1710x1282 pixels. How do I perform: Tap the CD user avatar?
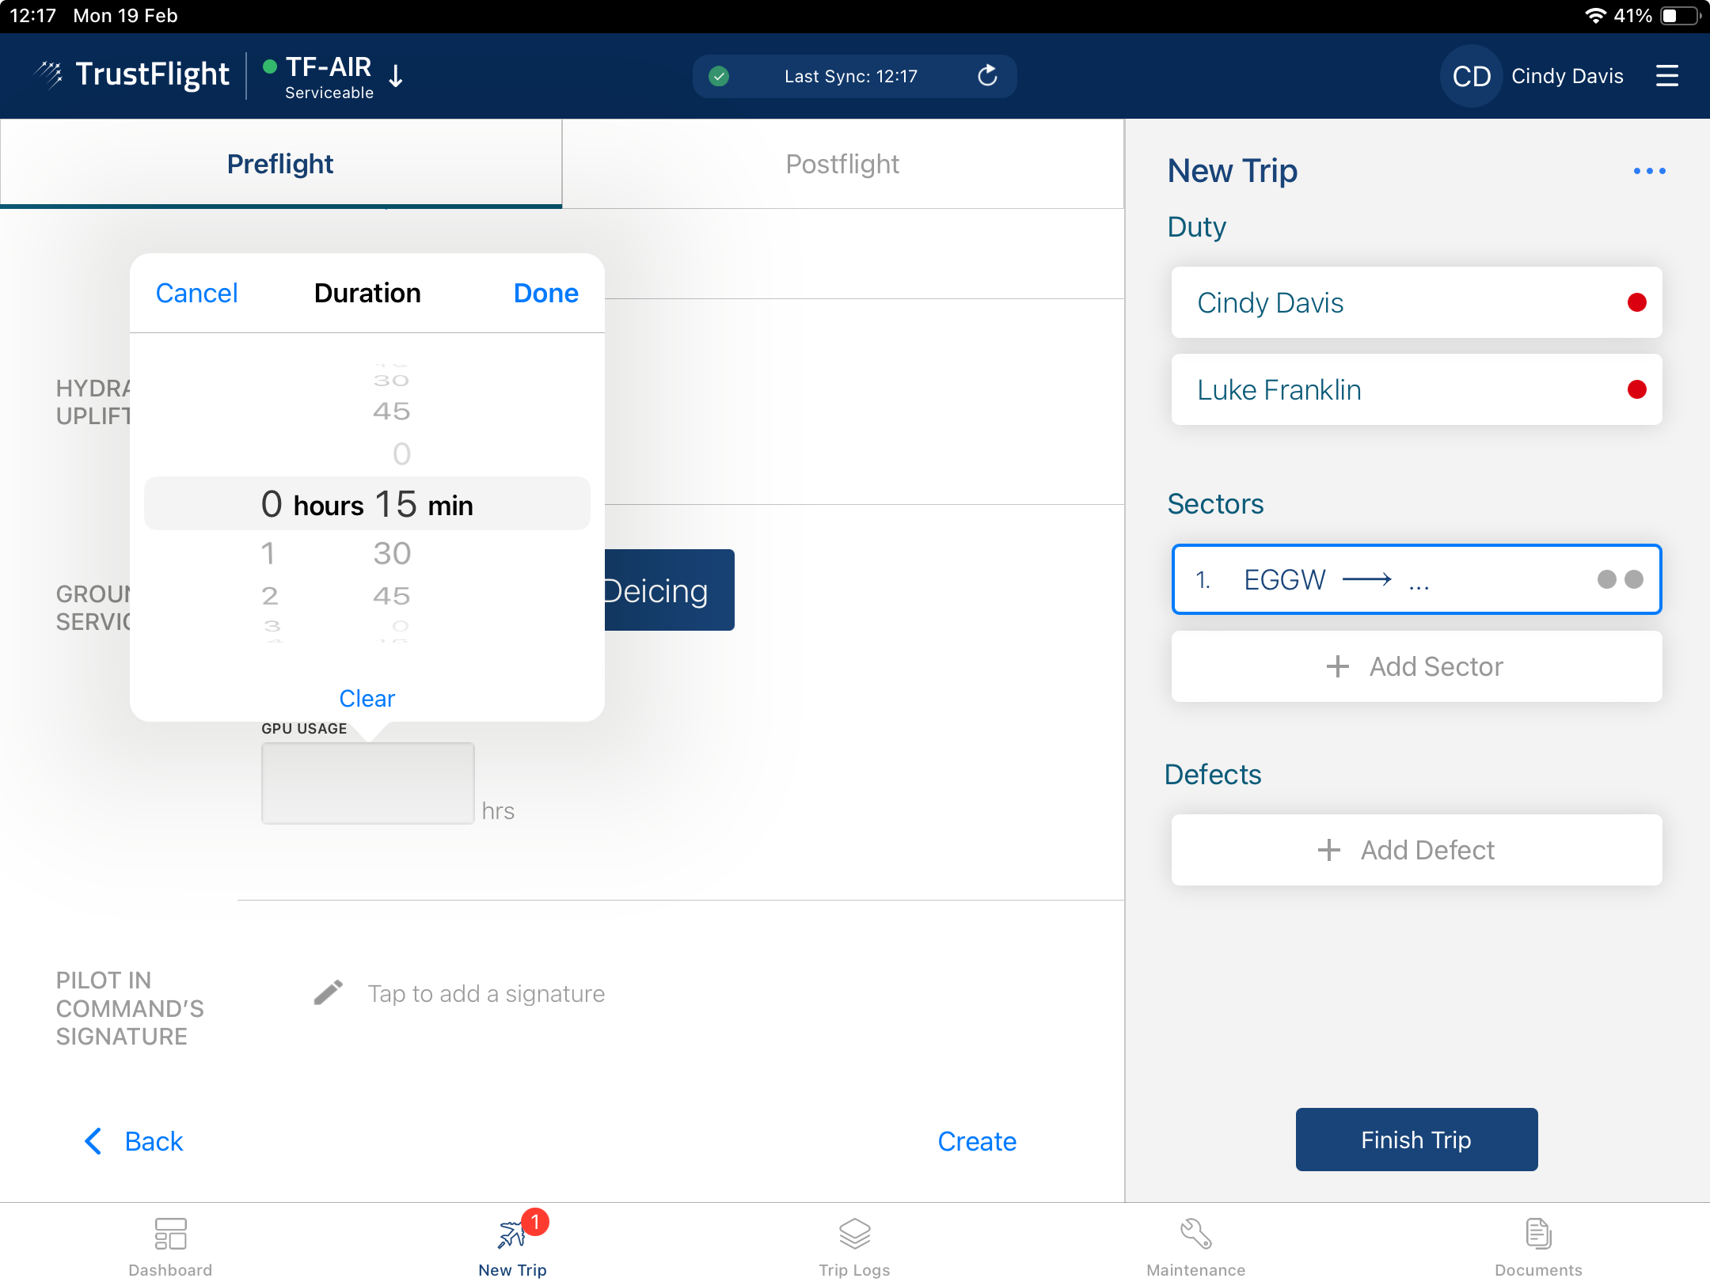tap(1471, 76)
